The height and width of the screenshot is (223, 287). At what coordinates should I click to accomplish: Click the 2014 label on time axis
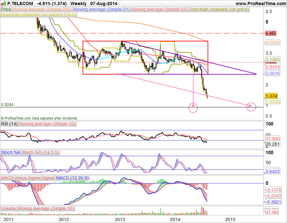175,219
